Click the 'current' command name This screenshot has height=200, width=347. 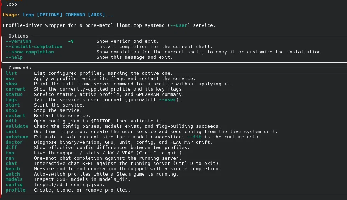pyautogui.click(x=16, y=89)
